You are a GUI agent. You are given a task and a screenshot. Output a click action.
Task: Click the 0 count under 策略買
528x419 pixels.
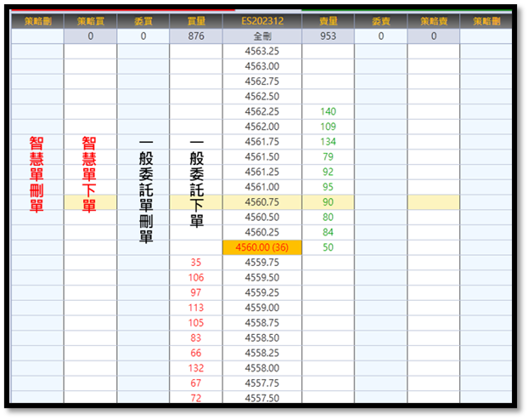tap(90, 37)
